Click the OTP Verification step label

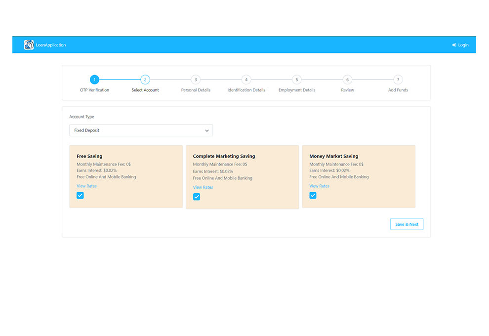(94, 90)
